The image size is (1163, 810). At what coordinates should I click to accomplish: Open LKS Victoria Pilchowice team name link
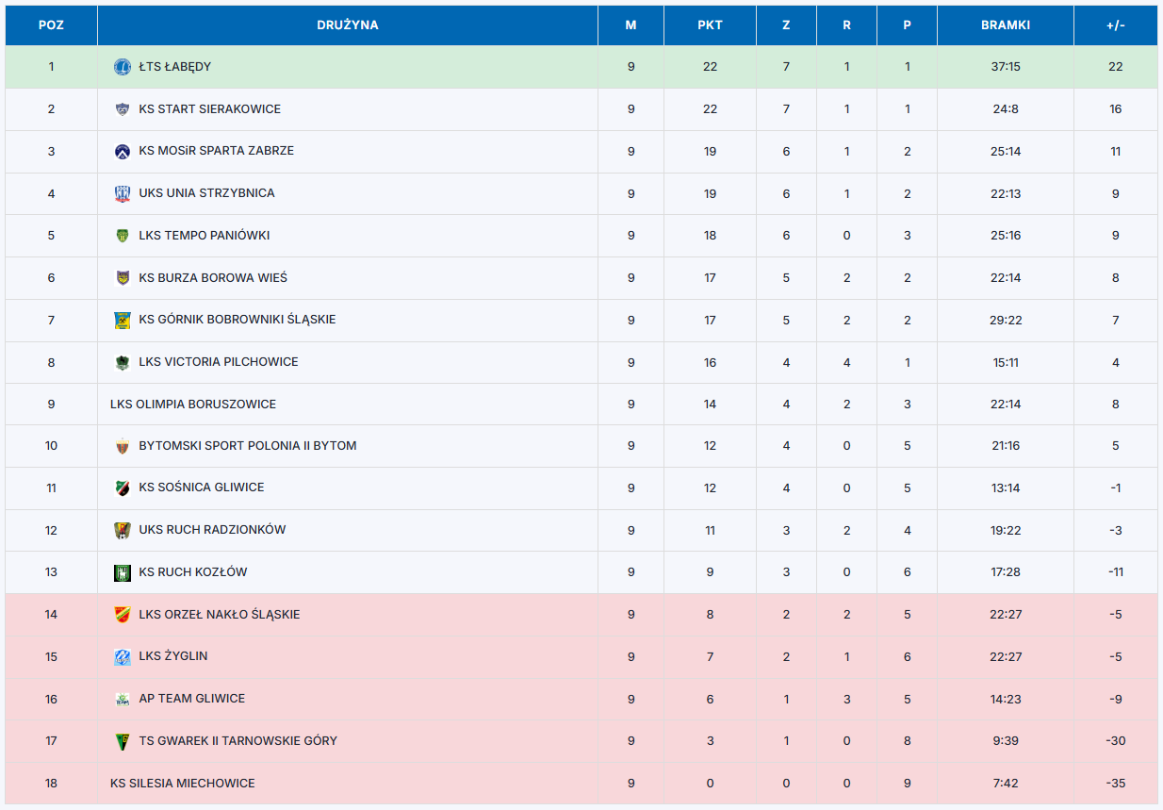click(x=219, y=362)
